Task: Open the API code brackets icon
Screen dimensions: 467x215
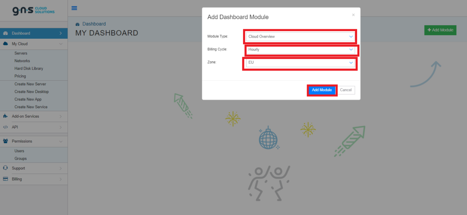Action: point(5,127)
